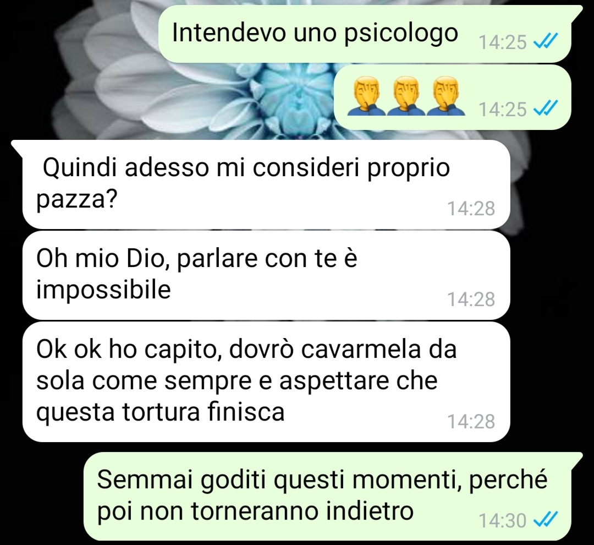This screenshot has width=594, height=545.
Task: Tap the 'Semmai goditi questi momenti' message
Action: click(327, 496)
